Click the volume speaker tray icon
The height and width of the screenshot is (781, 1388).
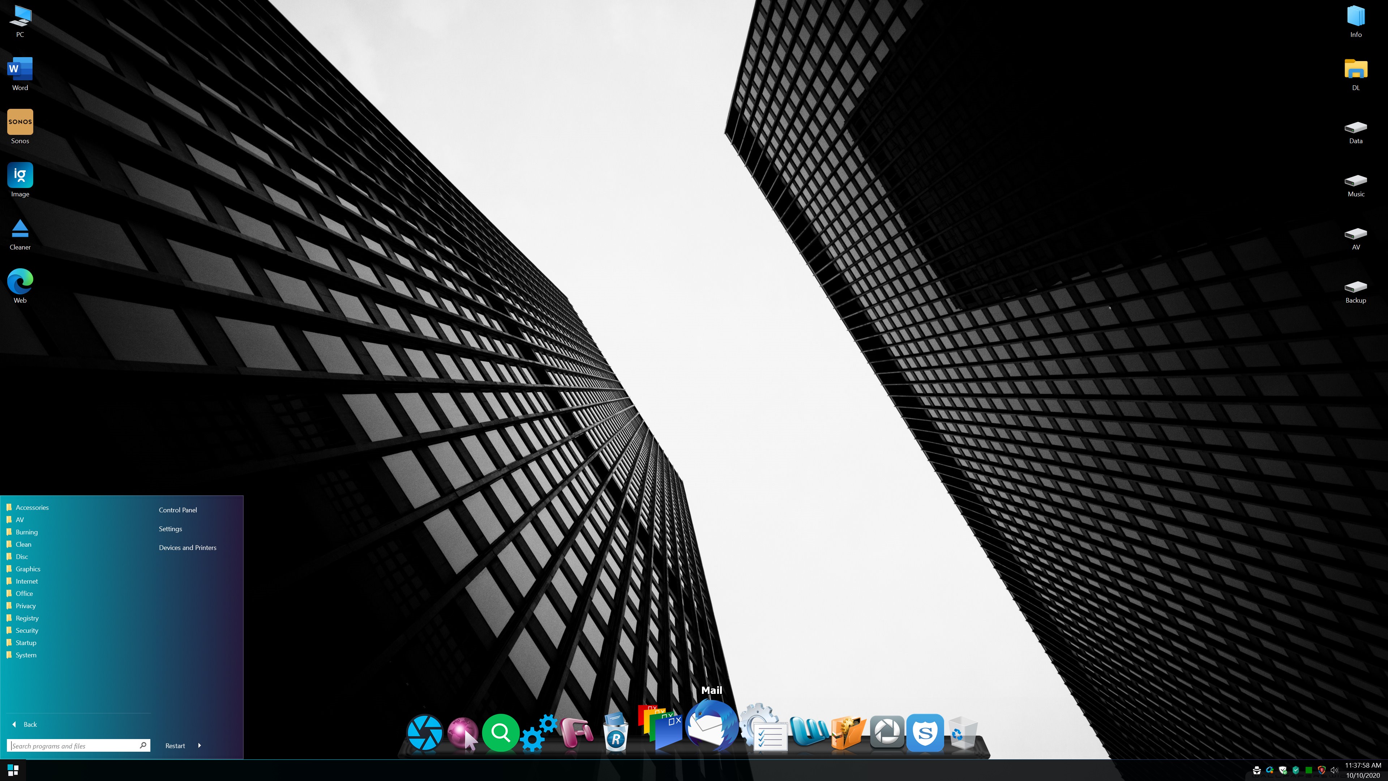pos(1334,770)
